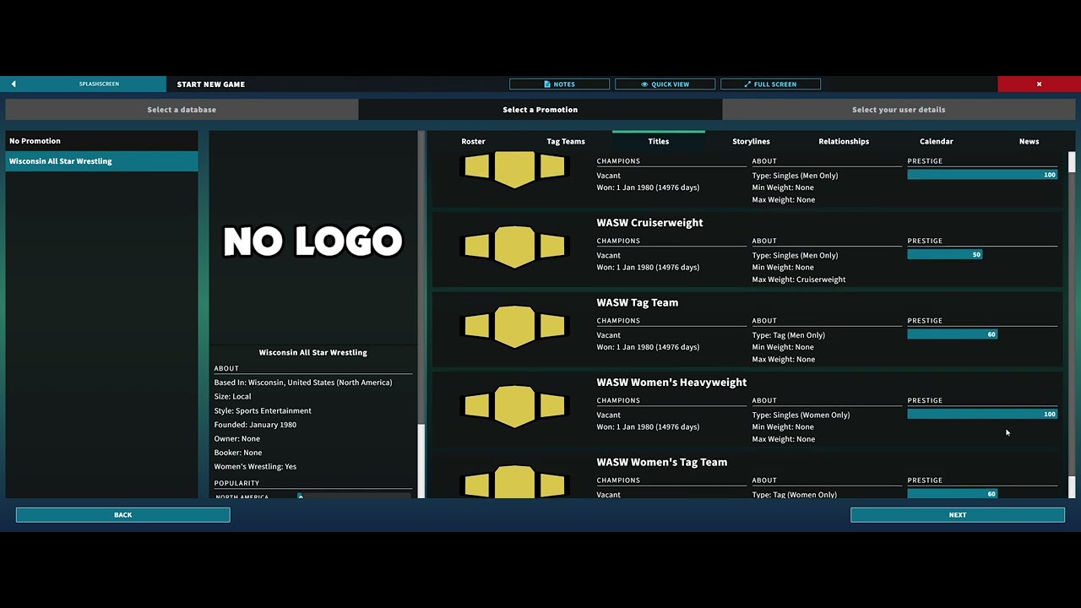Click the Next button
The width and height of the screenshot is (1081, 608).
[958, 515]
